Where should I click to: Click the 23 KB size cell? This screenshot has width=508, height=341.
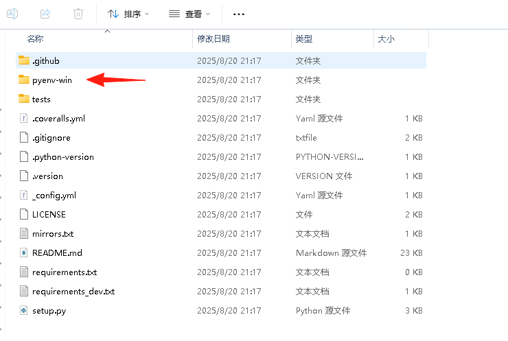click(411, 252)
